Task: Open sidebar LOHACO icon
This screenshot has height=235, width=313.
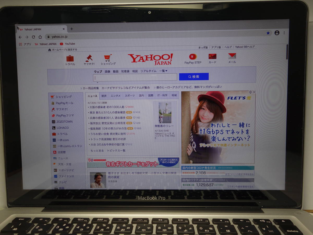Action: click(x=54, y=128)
